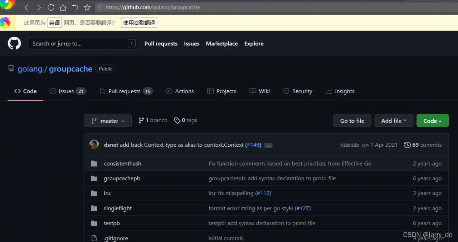458x242 pixels.
Task: Open the master branch dropdown
Action: pos(108,121)
